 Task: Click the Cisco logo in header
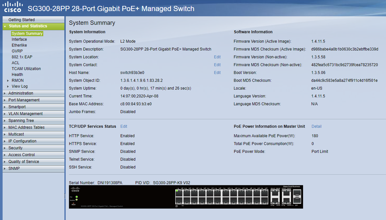coord(12,7)
